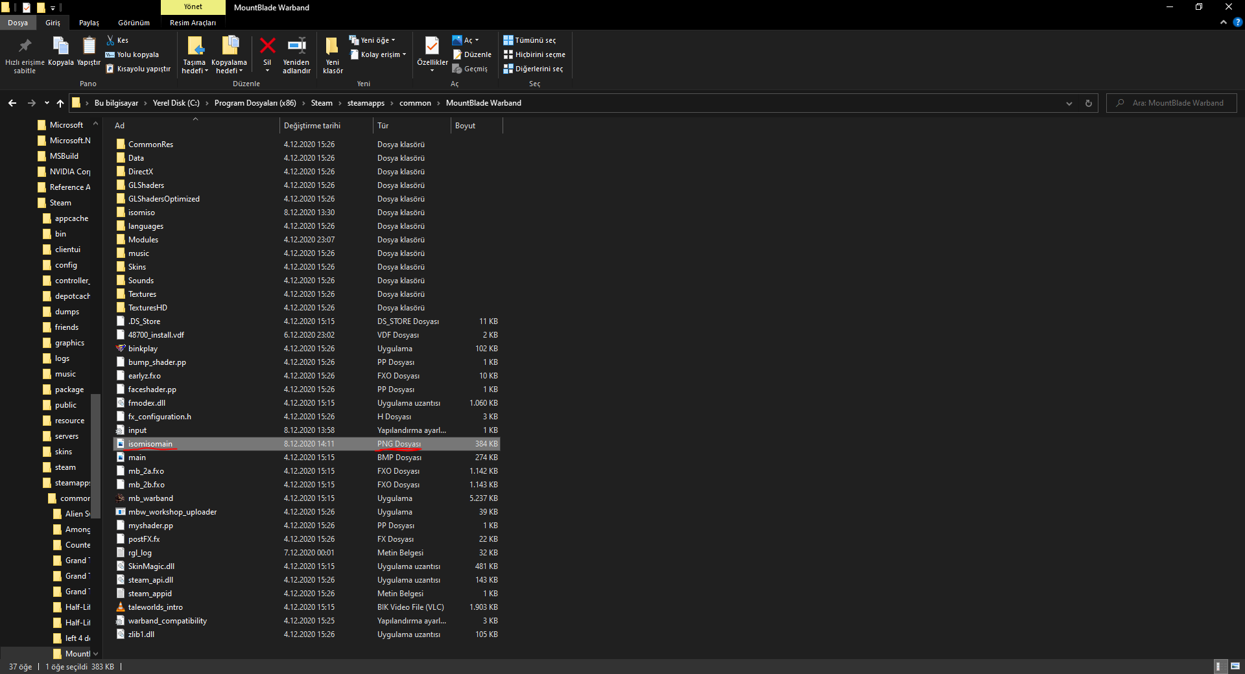This screenshot has height=674, width=1245.
Task: Sort by the Ad column header
Action: point(195,126)
